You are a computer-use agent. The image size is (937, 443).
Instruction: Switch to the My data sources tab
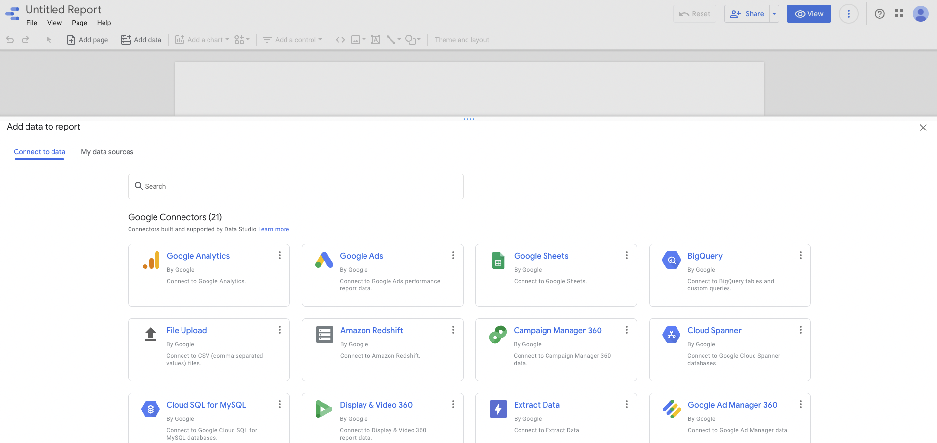click(107, 152)
